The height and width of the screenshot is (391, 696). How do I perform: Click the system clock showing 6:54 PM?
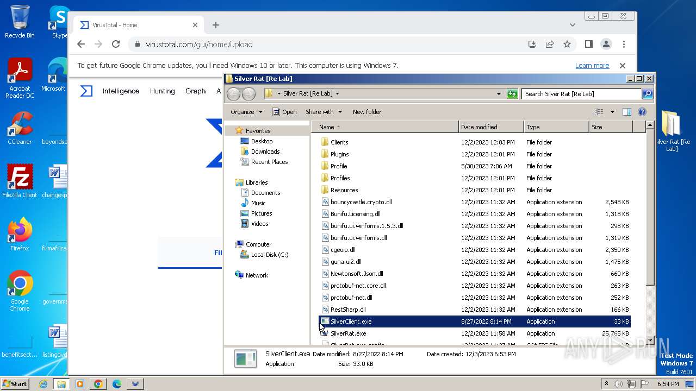(668, 384)
